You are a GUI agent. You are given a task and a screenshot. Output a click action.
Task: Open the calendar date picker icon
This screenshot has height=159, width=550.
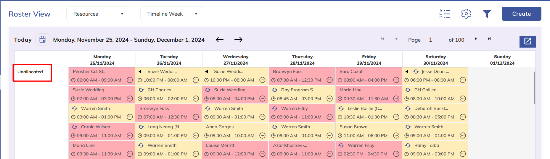43,40
